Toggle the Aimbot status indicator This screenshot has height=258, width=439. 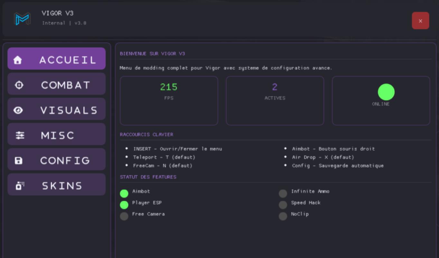pyautogui.click(x=124, y=193)
